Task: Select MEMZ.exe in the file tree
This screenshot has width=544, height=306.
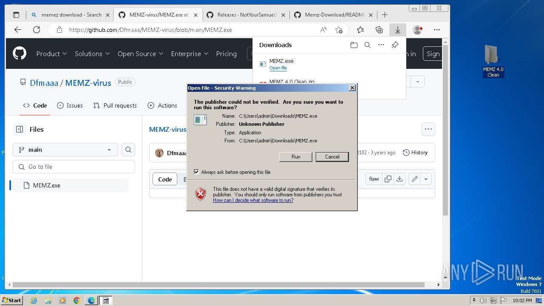Action: click(x=70, y=185)
